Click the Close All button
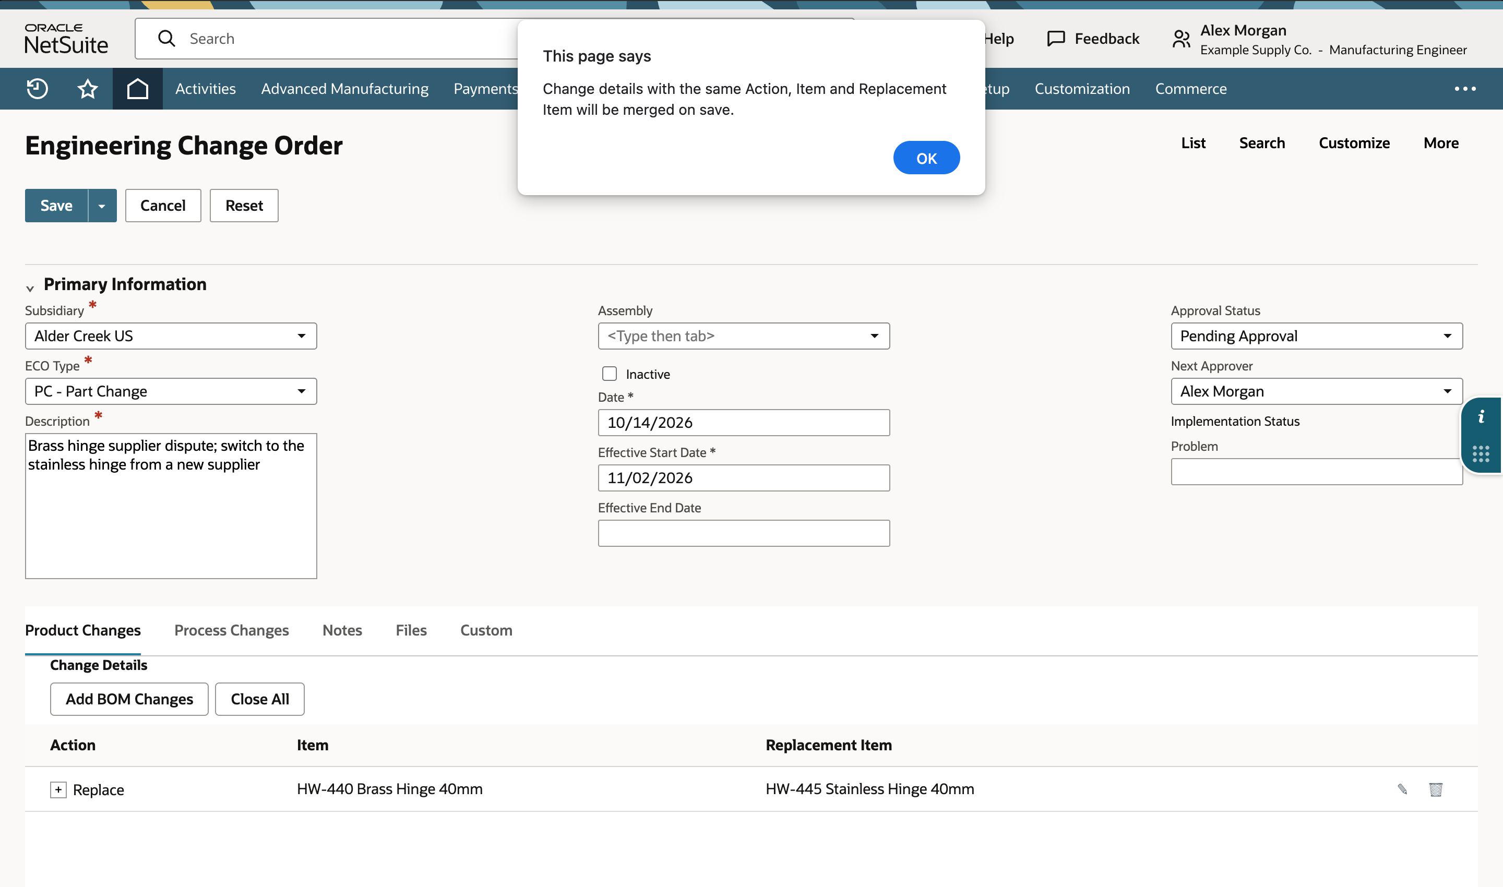Viewport: 1503px width, 887px height. click(259, 699)
